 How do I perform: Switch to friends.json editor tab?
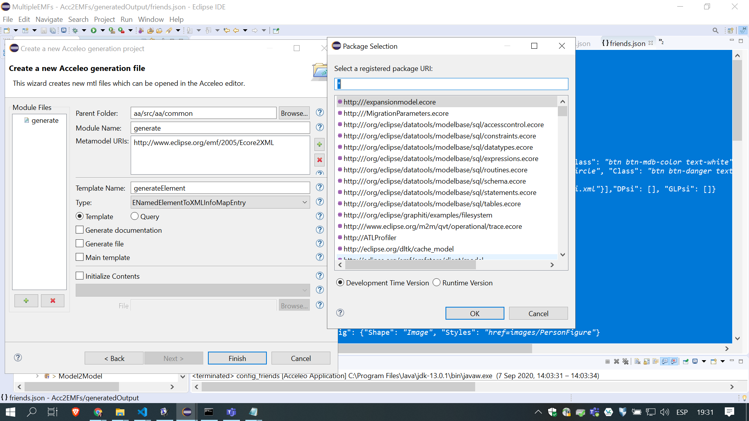point(627,43)
